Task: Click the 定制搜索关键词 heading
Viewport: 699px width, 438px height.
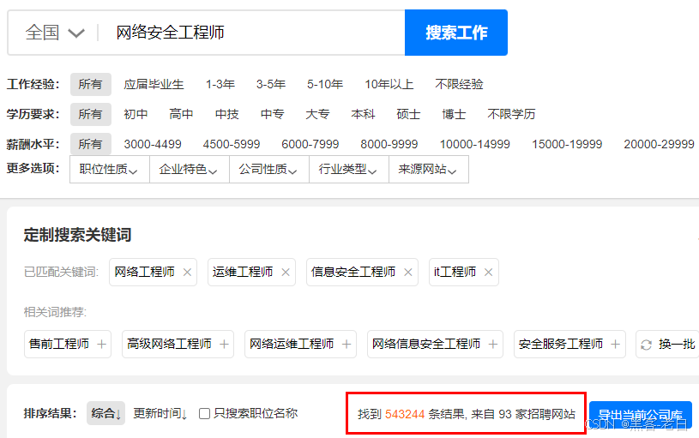Action: coord(77,235)
